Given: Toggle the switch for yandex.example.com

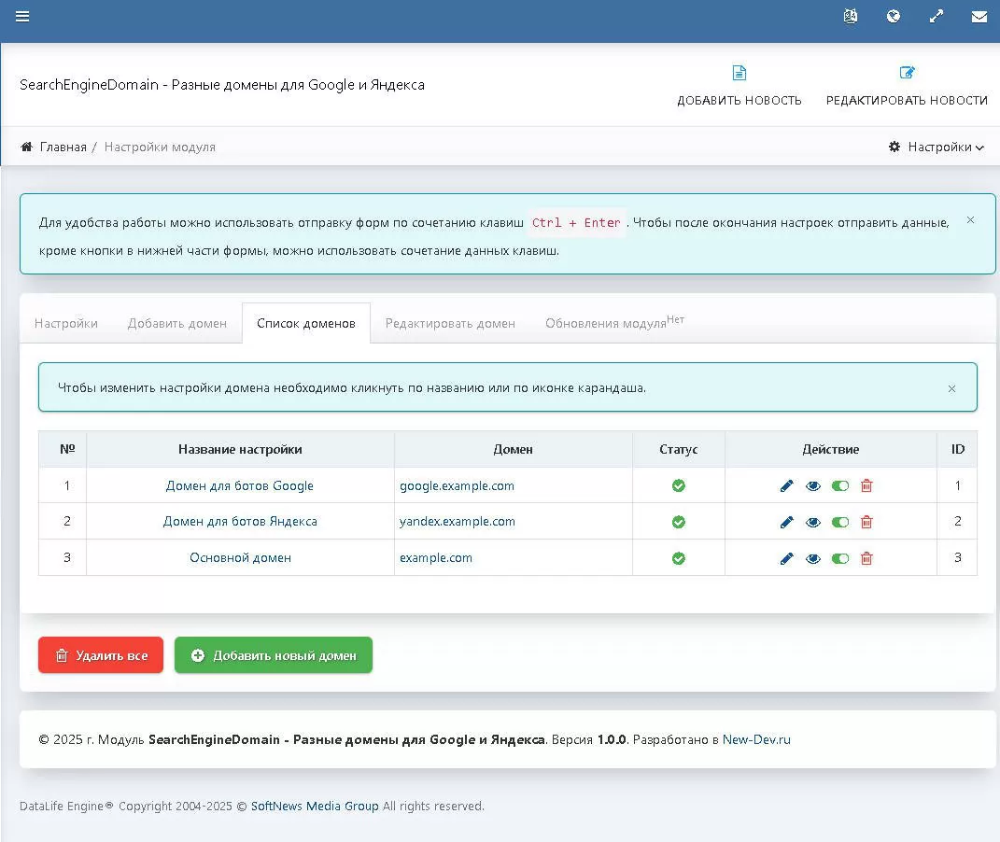Looking at the screenshot, I should (x=840, y=523).
